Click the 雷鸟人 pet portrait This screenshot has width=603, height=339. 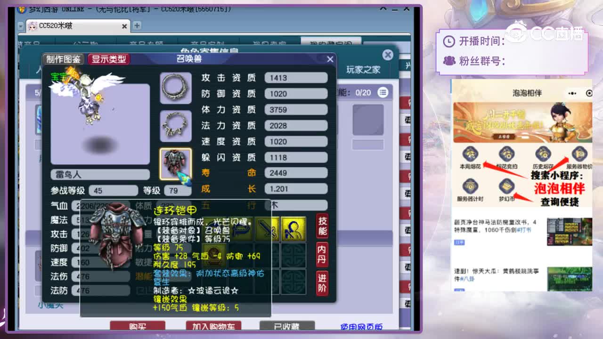(x=100, y=123)
